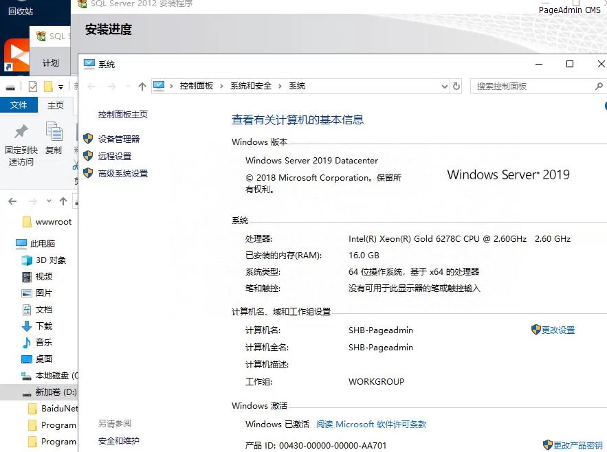Image resolution: width=607 pixels, height=452 pixels.
Task: Open Advanced System Settings (高级系统设置)
Action: tap(123, 173)
